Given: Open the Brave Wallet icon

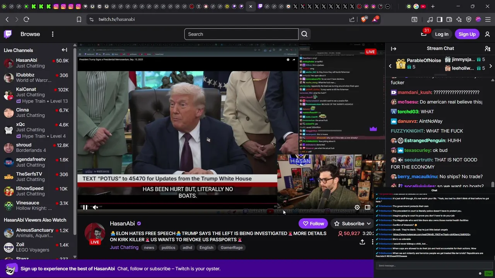Looking at the screenshot, I should [449, 19].
